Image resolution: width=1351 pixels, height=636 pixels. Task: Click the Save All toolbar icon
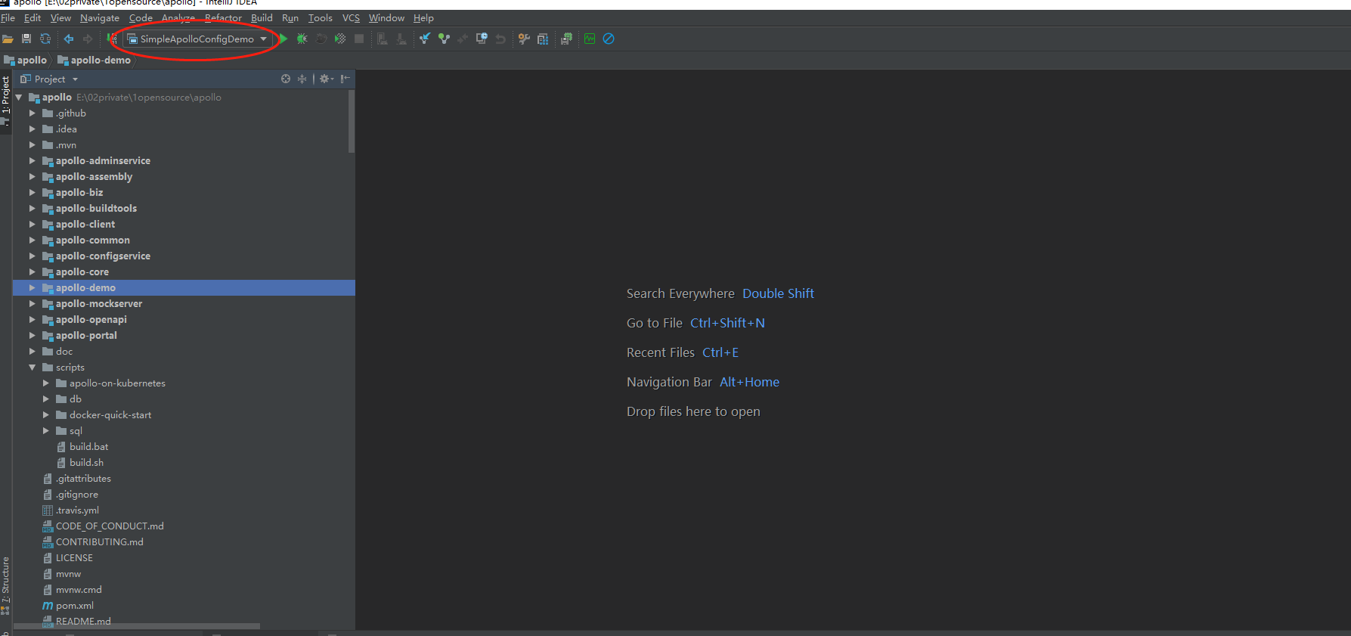point(26,39)
